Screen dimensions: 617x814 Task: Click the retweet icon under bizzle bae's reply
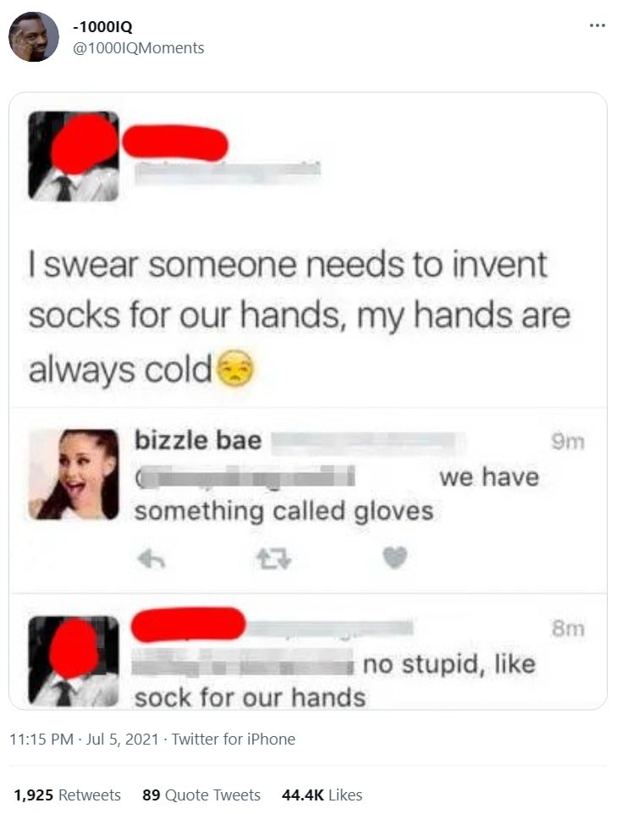click(x=273, y=559)
